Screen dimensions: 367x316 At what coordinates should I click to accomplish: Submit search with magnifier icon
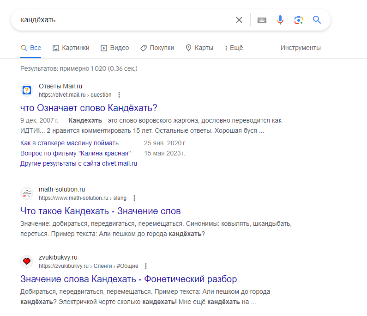coord(317,20)
